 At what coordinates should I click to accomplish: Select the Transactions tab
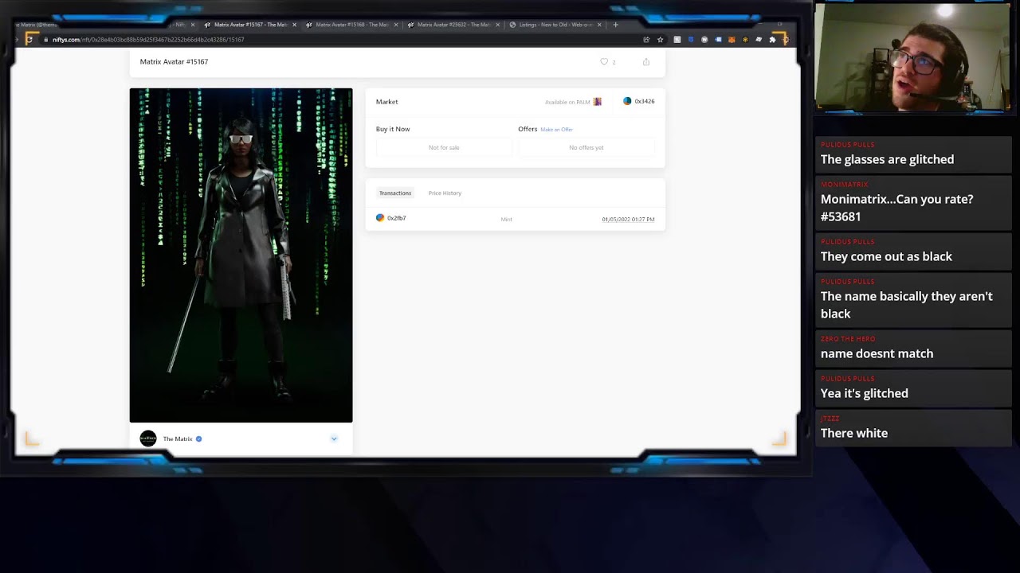395,193
